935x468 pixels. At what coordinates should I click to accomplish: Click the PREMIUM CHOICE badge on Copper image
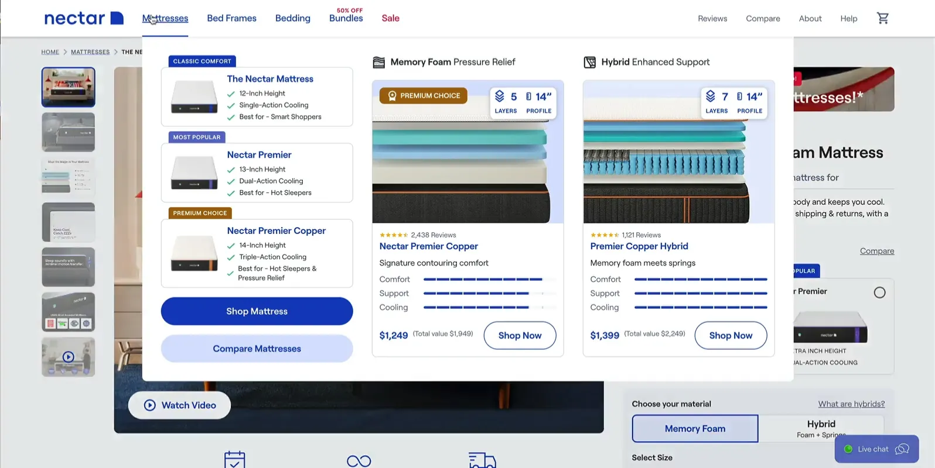[x=423, y=95]
